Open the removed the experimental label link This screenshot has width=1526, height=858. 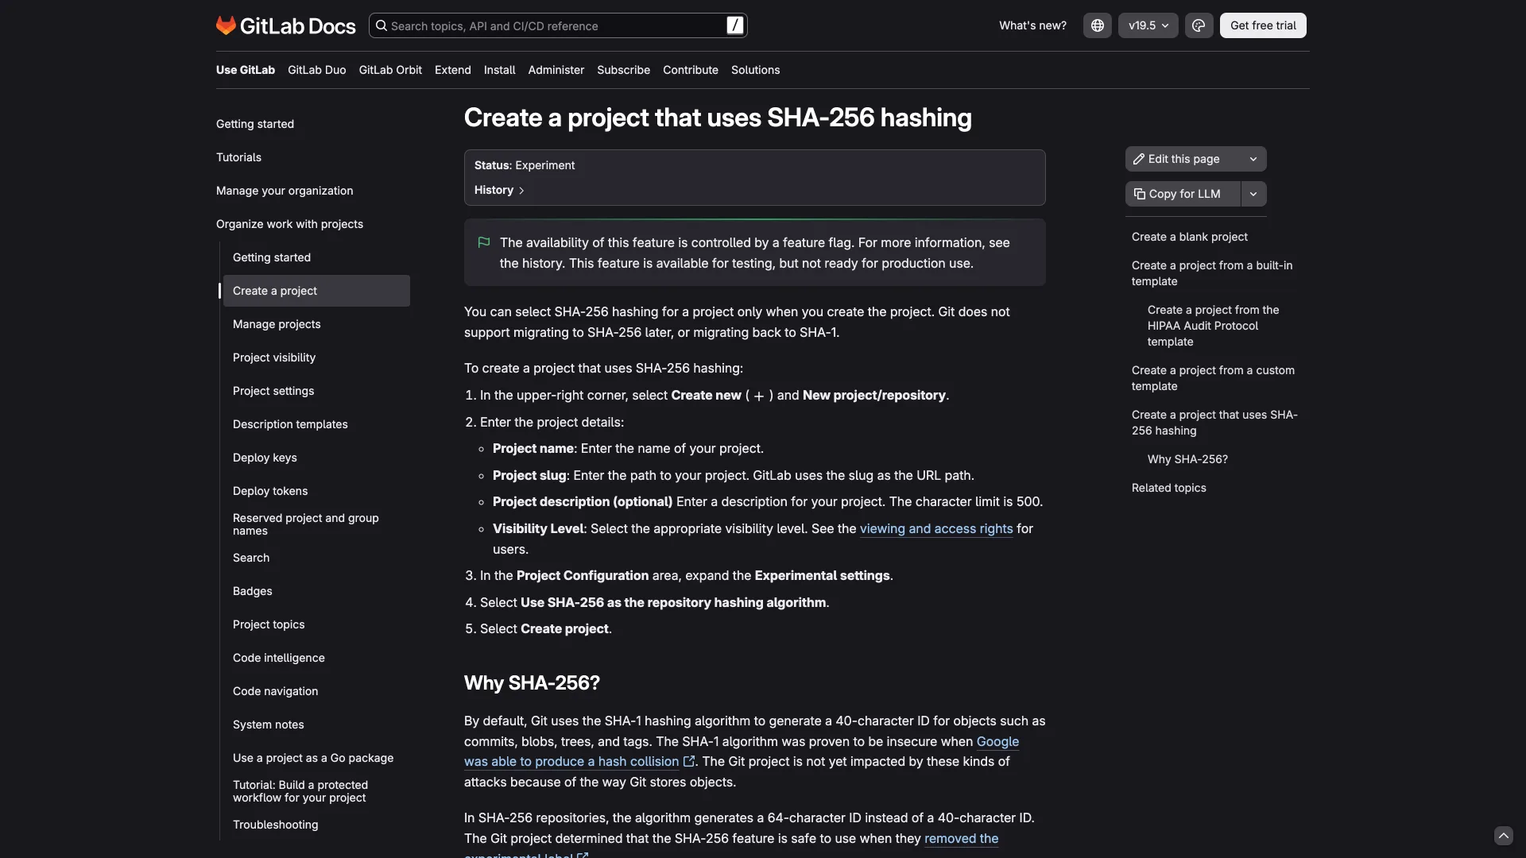point(961,839)
